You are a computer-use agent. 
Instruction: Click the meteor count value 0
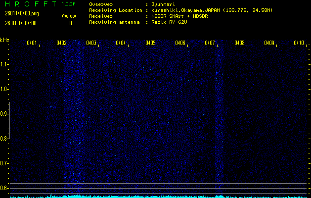71,23
